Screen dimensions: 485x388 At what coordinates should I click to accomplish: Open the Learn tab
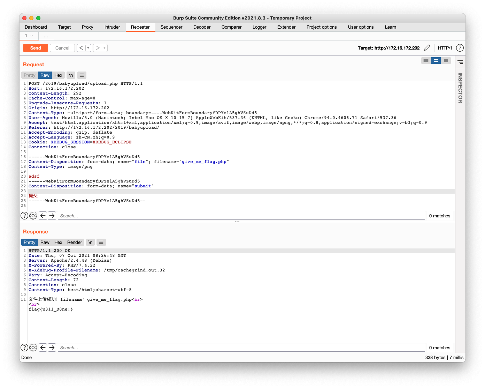click(391, 27)
